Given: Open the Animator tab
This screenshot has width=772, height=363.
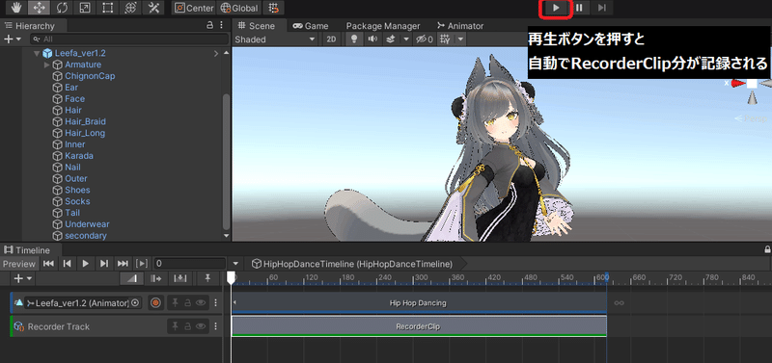Looking at the screenshot, I should click(460, 26).
